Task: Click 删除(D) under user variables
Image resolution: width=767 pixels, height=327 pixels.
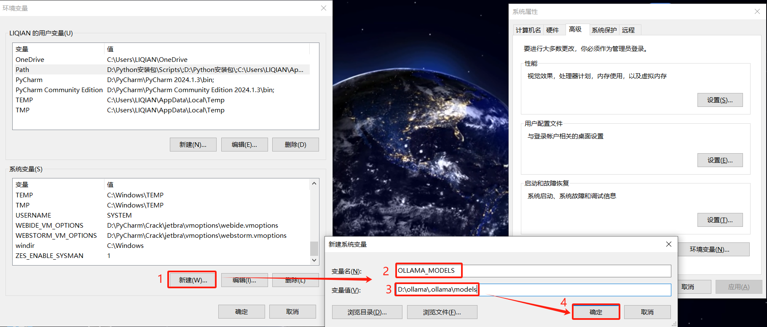Action: point(295,144)
